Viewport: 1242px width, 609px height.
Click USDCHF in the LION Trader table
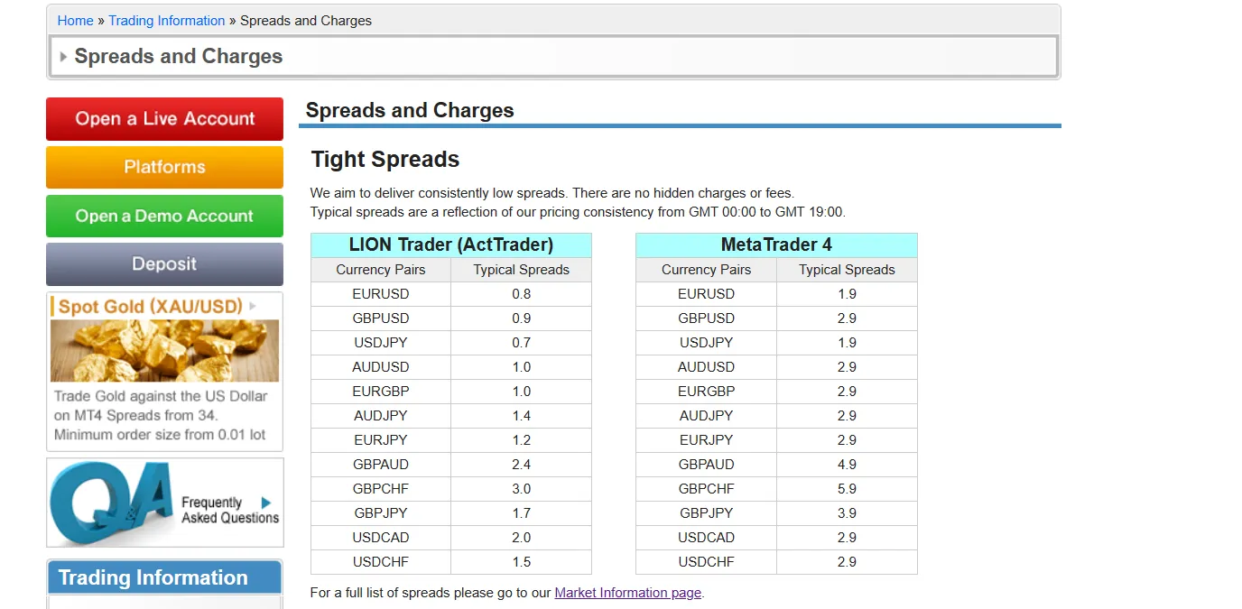click(x=381, y=562)
